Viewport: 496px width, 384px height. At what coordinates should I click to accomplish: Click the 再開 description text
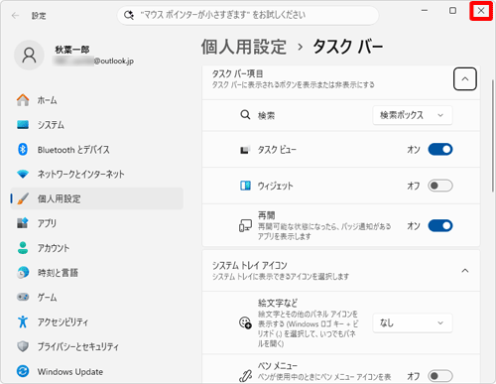[x=324, y=231]
